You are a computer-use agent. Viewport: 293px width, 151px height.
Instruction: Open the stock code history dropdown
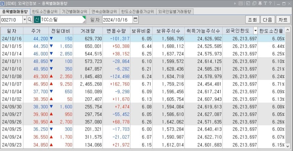tap(25, 20)
